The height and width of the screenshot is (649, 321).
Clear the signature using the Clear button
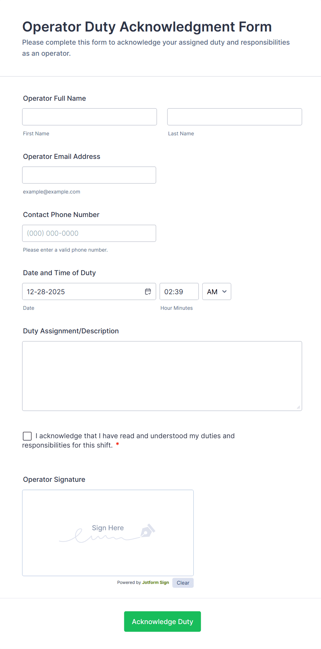tap(183, 583)
